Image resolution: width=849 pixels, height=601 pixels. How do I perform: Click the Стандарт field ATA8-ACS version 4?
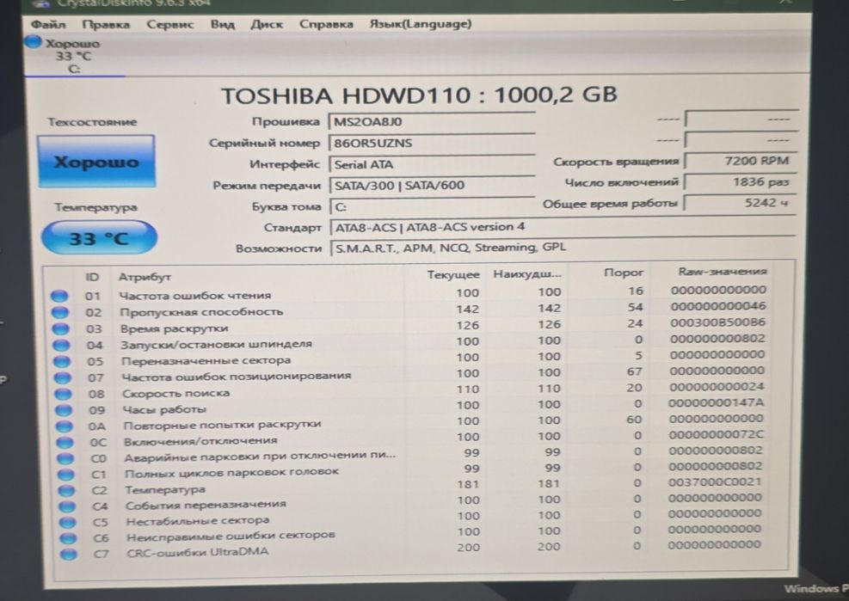(x=562, y=227)
